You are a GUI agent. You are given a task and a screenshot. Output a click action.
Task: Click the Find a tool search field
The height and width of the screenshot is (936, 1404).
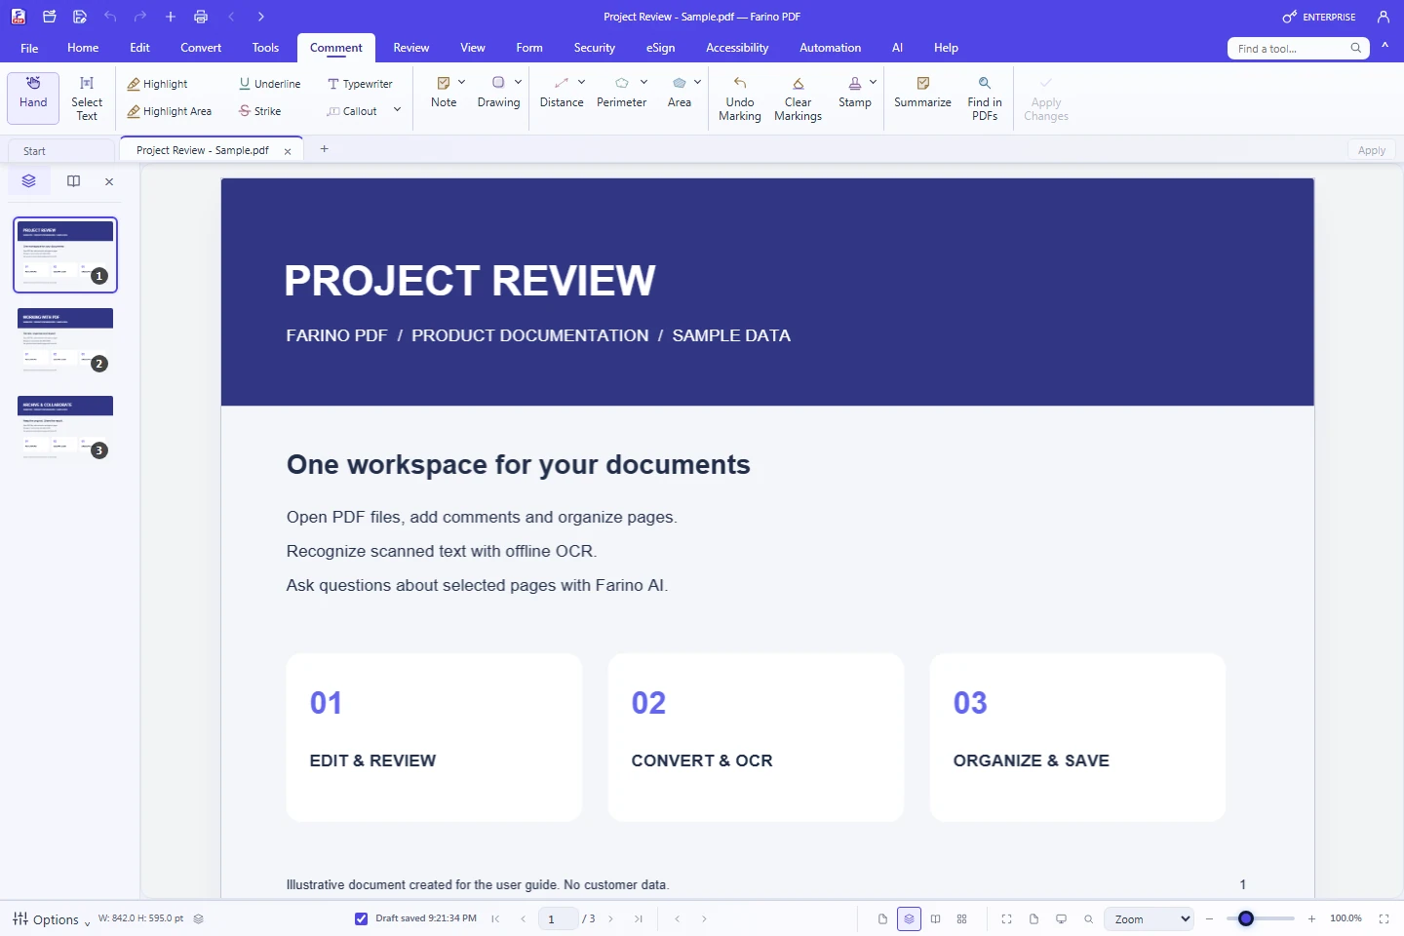pos(1298,48)
